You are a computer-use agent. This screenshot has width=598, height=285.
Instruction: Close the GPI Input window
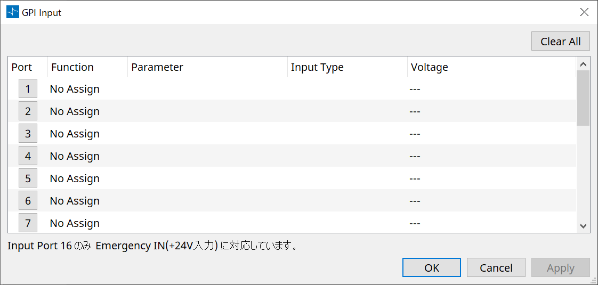pos(584,12)
